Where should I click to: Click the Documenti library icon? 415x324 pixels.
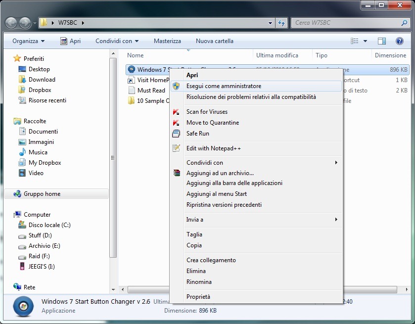[x=22, y=132]
